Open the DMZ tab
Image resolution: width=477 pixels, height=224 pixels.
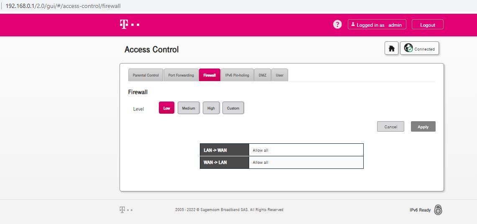coord(263,75)
